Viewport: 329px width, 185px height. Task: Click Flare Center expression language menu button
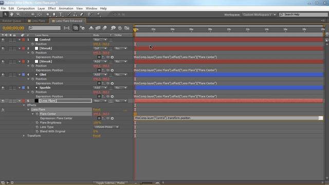coord(112,118)
